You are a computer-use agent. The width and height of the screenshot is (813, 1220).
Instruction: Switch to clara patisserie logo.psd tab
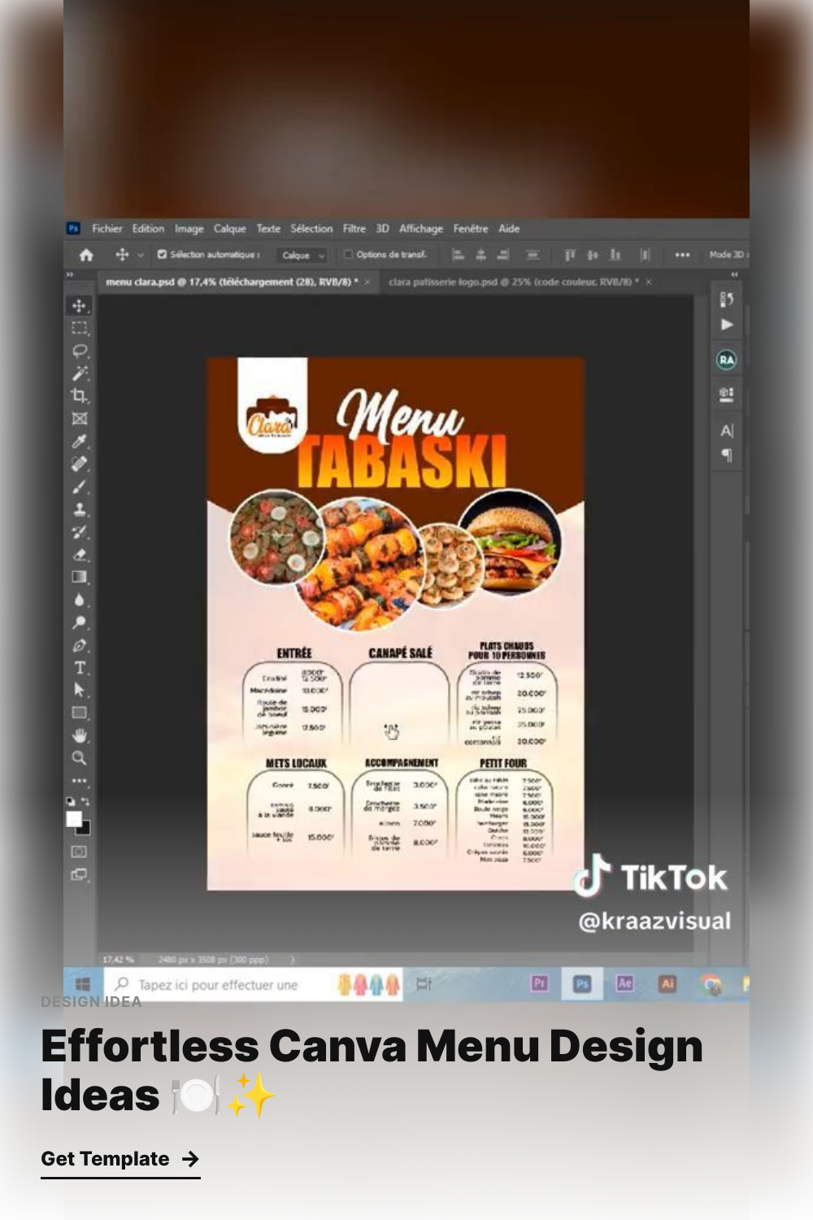(x=513, y=282)
